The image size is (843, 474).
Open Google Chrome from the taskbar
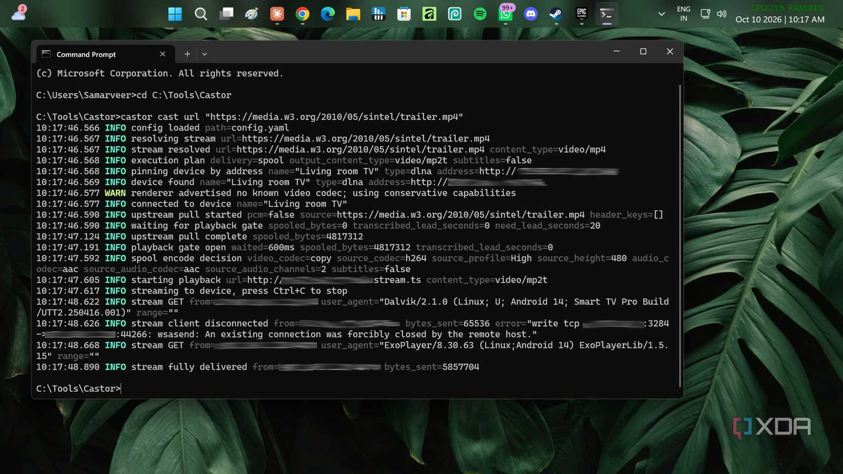(x=302, y=14)
